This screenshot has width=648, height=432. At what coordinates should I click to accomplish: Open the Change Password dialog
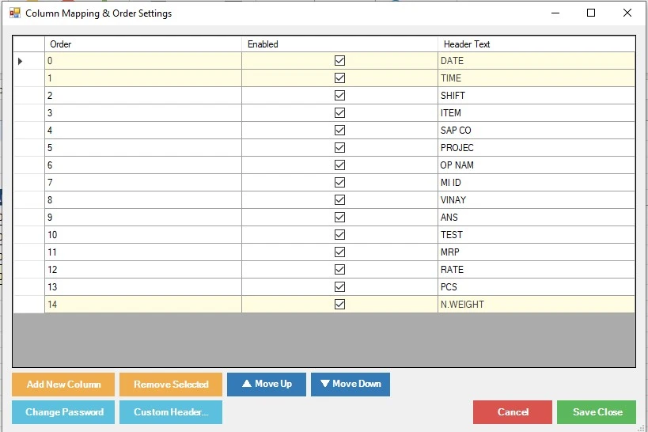pyautogui.click(x=63, y=412)
